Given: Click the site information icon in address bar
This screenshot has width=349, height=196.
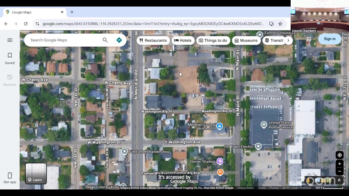Looking at the screenshot, I should point(37,24).
